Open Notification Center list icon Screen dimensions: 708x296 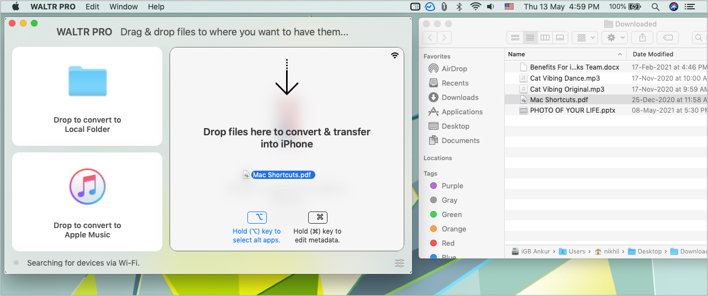(x=690, y=7)
